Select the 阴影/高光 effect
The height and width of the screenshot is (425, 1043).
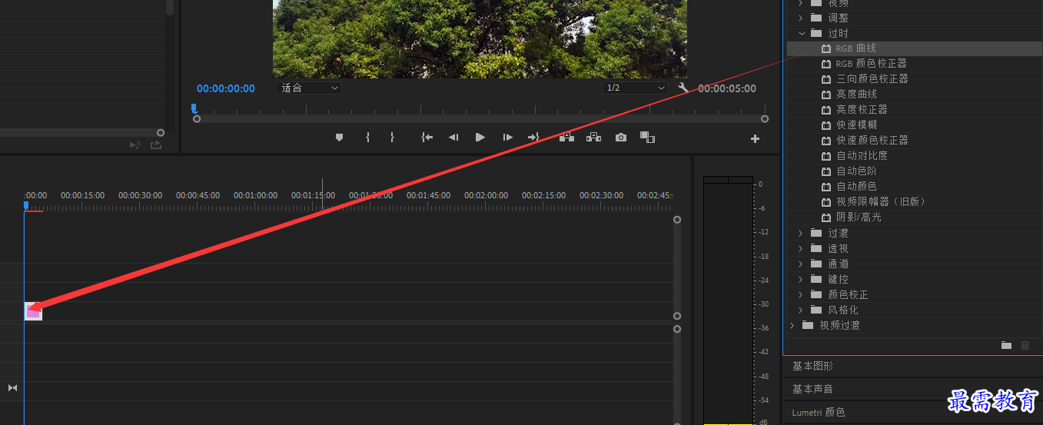859,217
